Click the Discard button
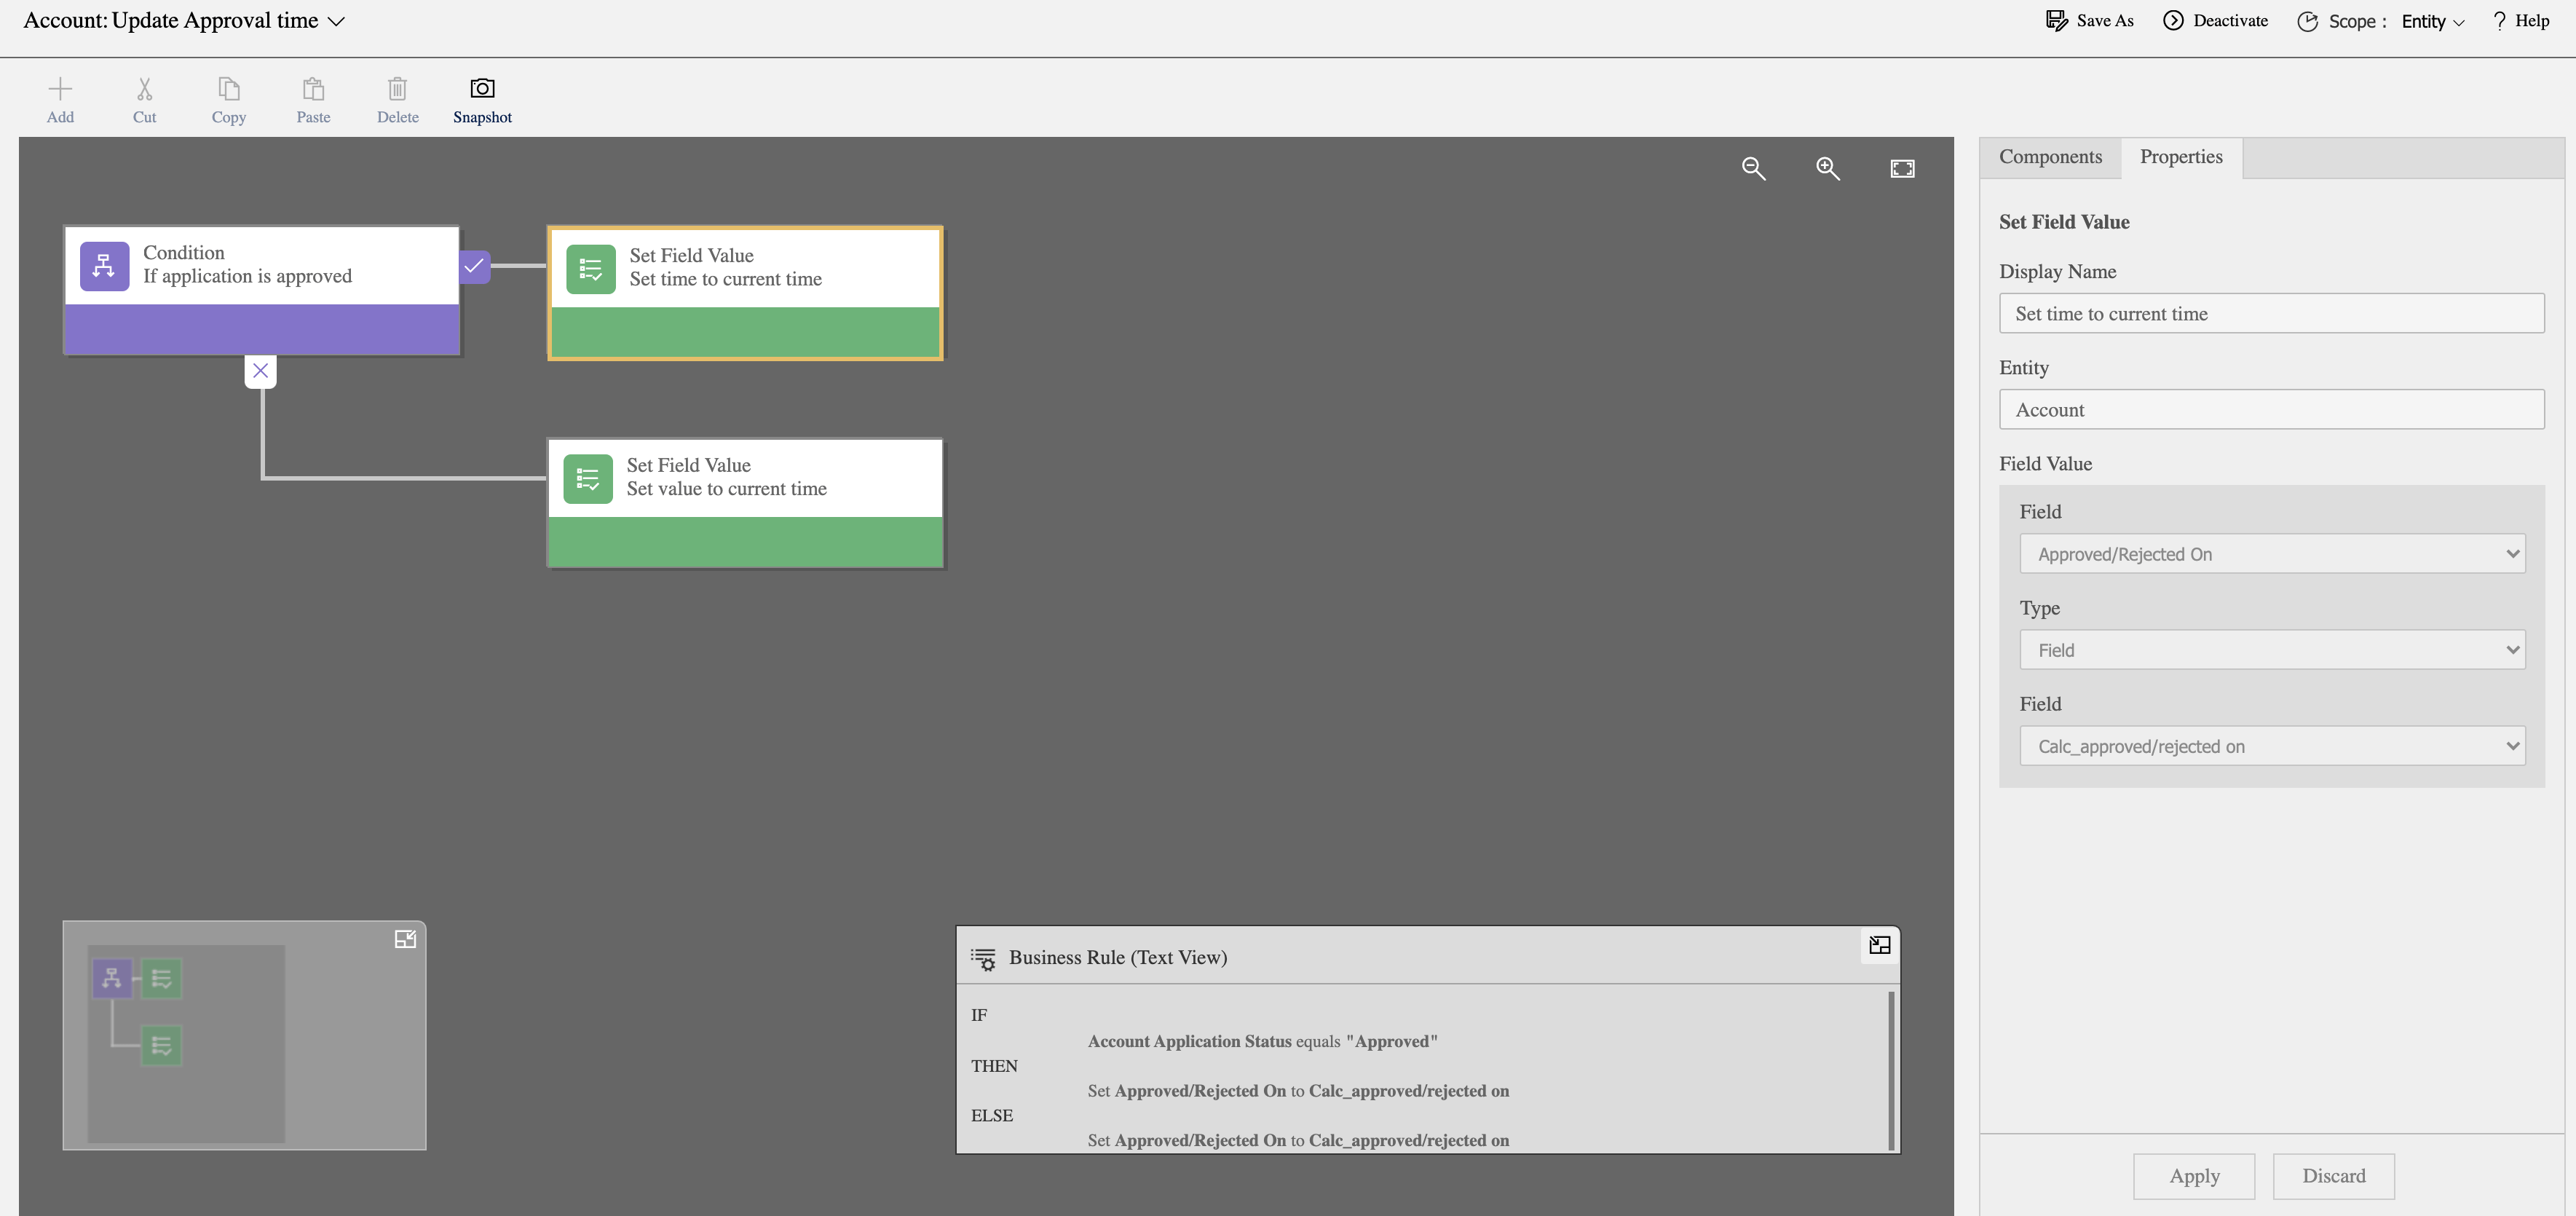 pos(2333,1176)
